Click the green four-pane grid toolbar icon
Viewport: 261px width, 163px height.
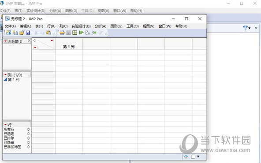pos(75,33)
